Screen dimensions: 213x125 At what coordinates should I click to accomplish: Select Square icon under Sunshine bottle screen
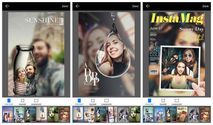point(22,100)
